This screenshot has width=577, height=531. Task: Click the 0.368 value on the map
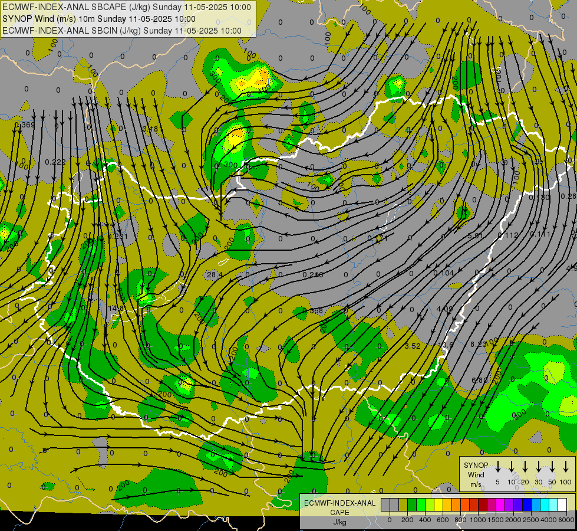[x=313, y=311]
